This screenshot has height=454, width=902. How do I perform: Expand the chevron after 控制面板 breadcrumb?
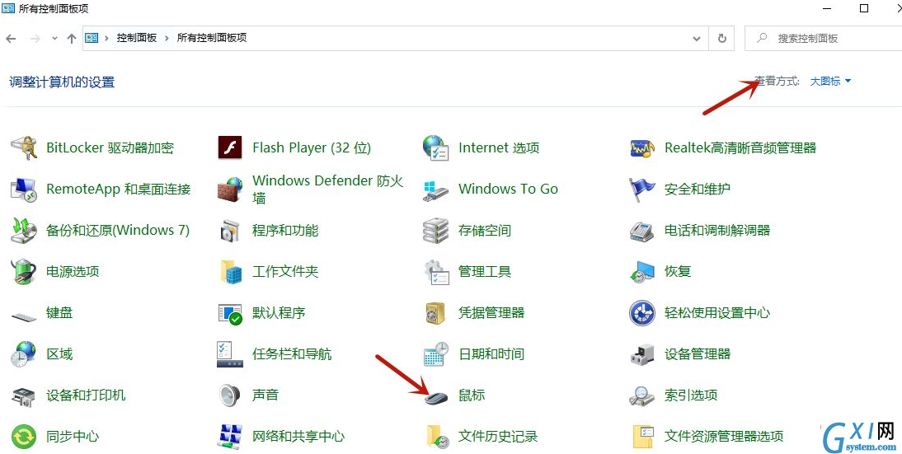point(167,38)
